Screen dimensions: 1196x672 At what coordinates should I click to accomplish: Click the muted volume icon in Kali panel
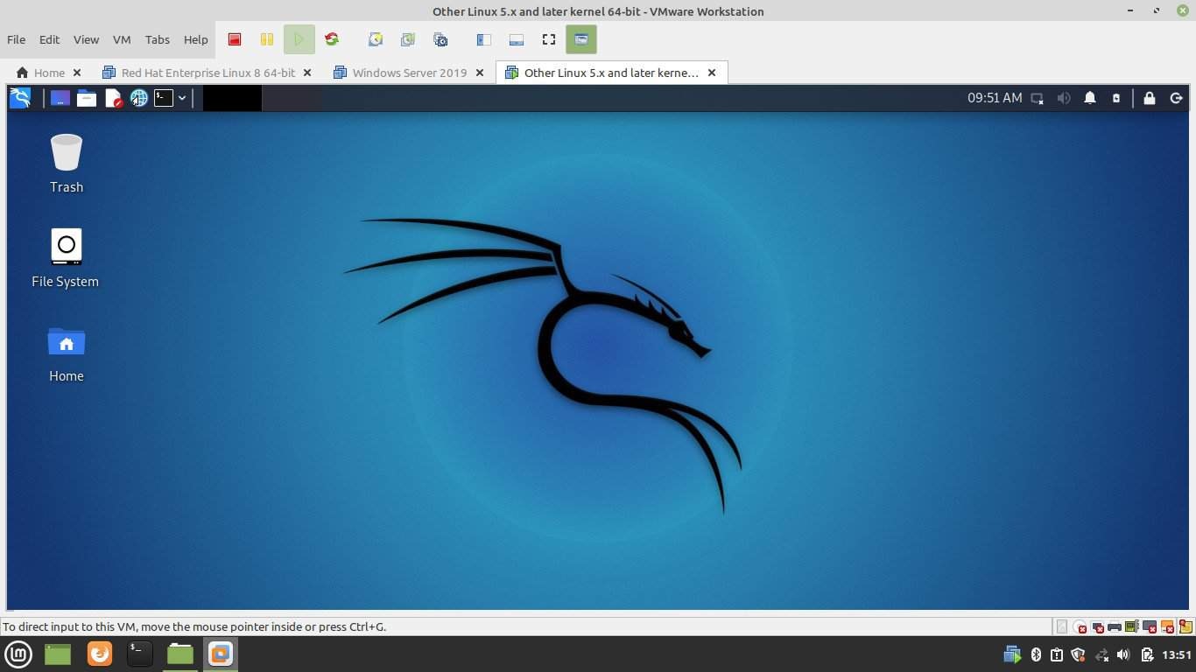click(1064, 98)
